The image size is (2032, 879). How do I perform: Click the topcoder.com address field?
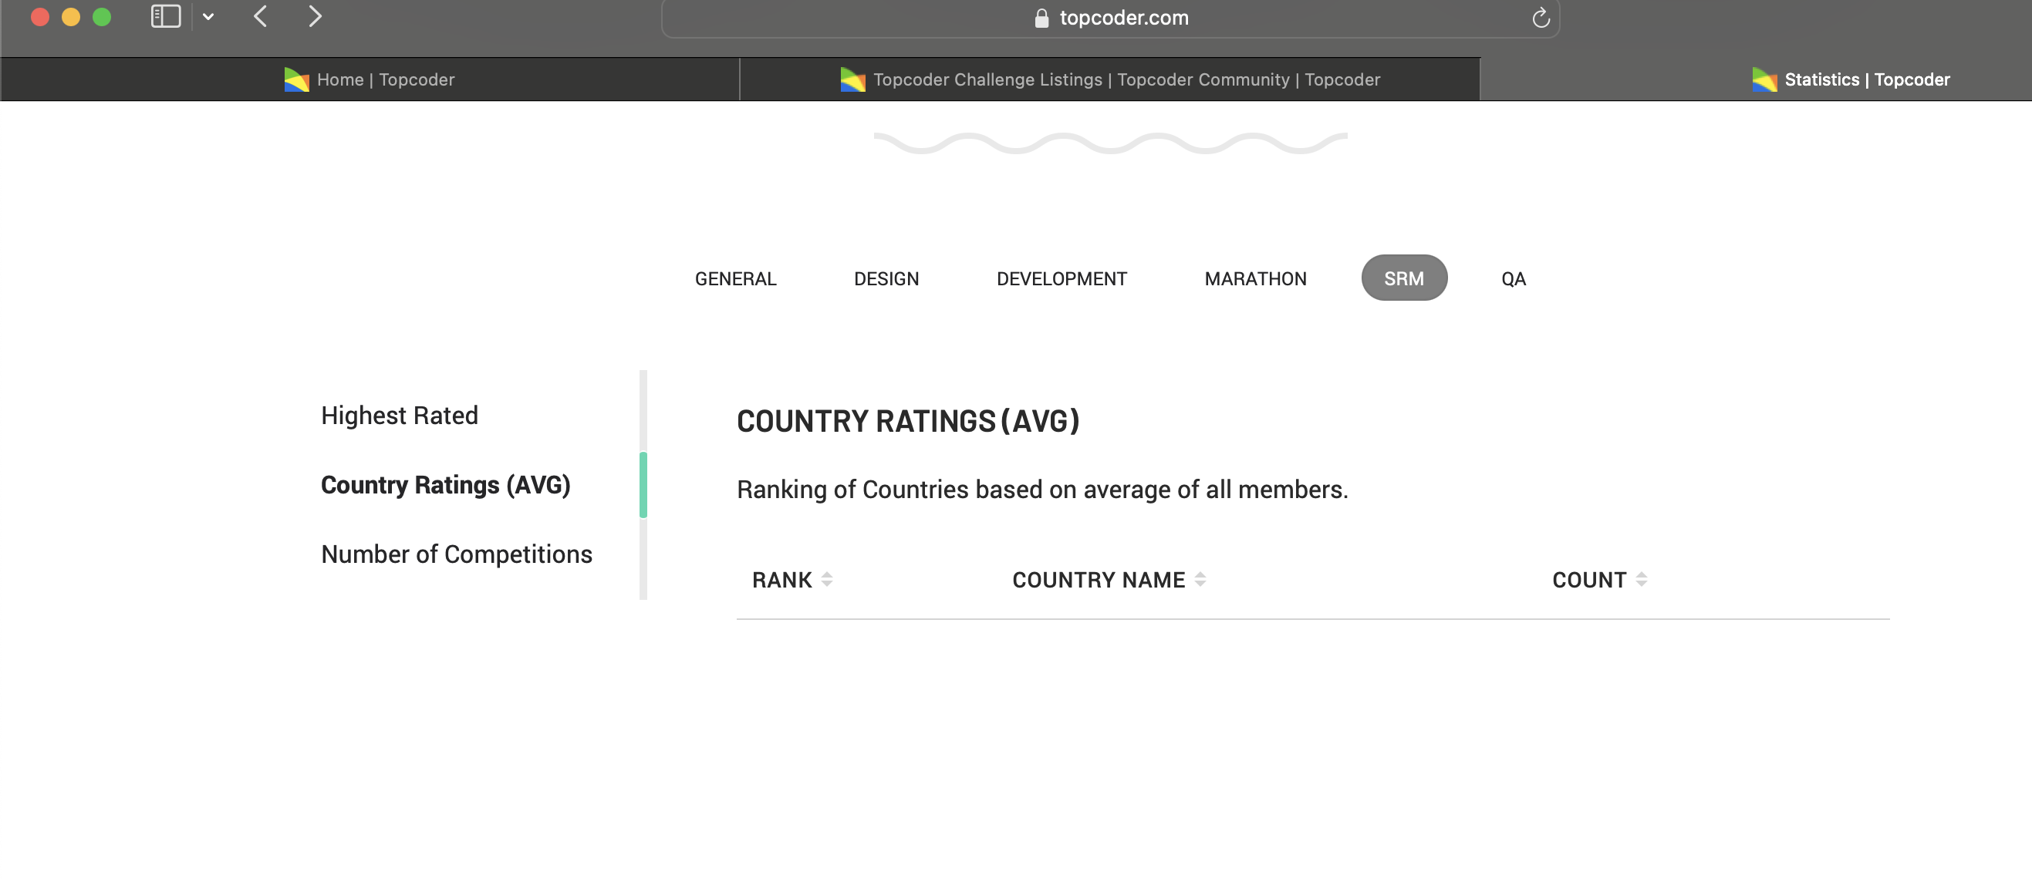tap(1123, 19)
